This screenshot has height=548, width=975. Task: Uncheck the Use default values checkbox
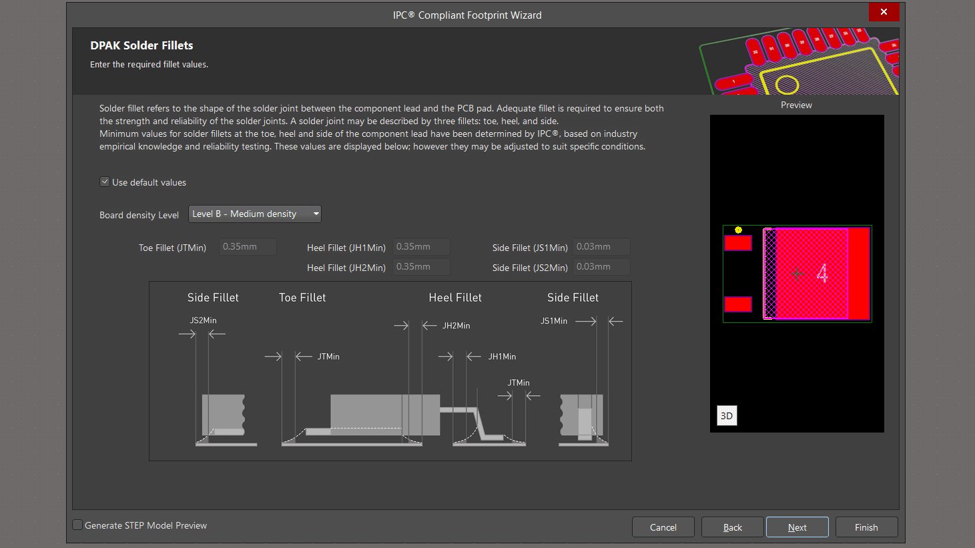[x=105, y=182]
